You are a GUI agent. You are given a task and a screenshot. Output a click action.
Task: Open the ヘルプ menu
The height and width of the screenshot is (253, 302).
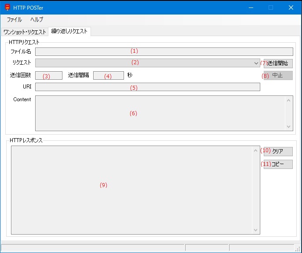coord(36,19)
